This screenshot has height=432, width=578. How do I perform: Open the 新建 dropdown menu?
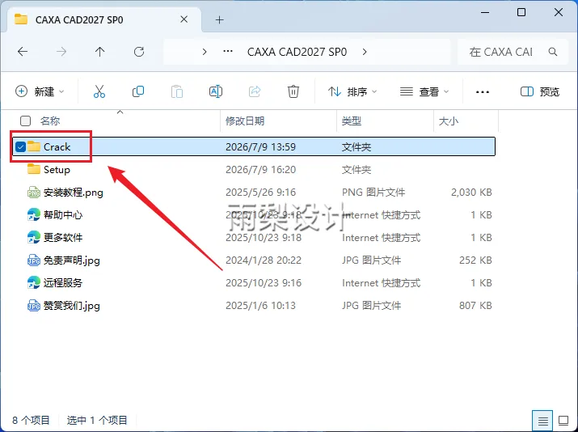[40, 91]
